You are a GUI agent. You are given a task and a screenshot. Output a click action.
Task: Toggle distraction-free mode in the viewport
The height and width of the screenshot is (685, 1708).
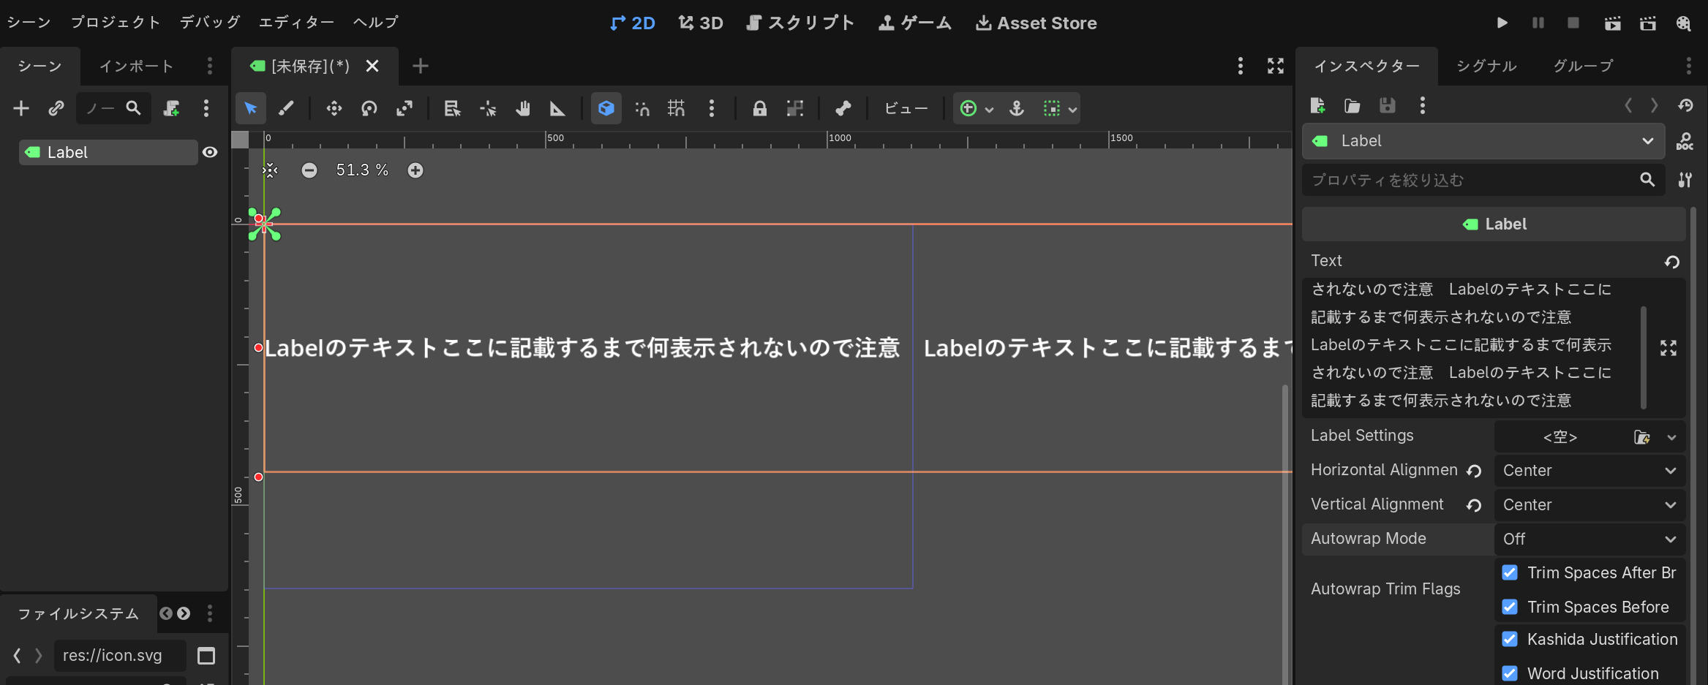pyautogui.click(x=1276, y=66)
